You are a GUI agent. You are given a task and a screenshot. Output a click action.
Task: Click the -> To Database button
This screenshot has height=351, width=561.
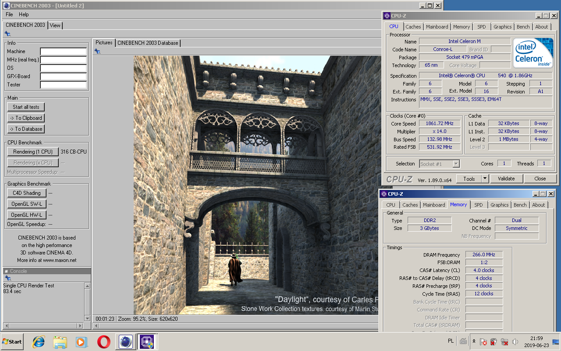(x=26, y=129)
